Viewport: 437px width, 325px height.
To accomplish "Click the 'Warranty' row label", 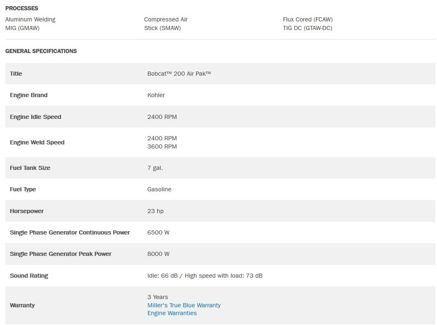I will [22, 305].
